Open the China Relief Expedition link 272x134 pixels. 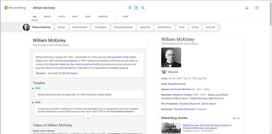pyautogui.click(x=122, y=112)
